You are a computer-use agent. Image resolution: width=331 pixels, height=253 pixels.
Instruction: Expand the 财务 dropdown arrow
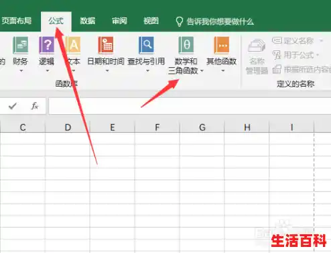click(21, 70)
